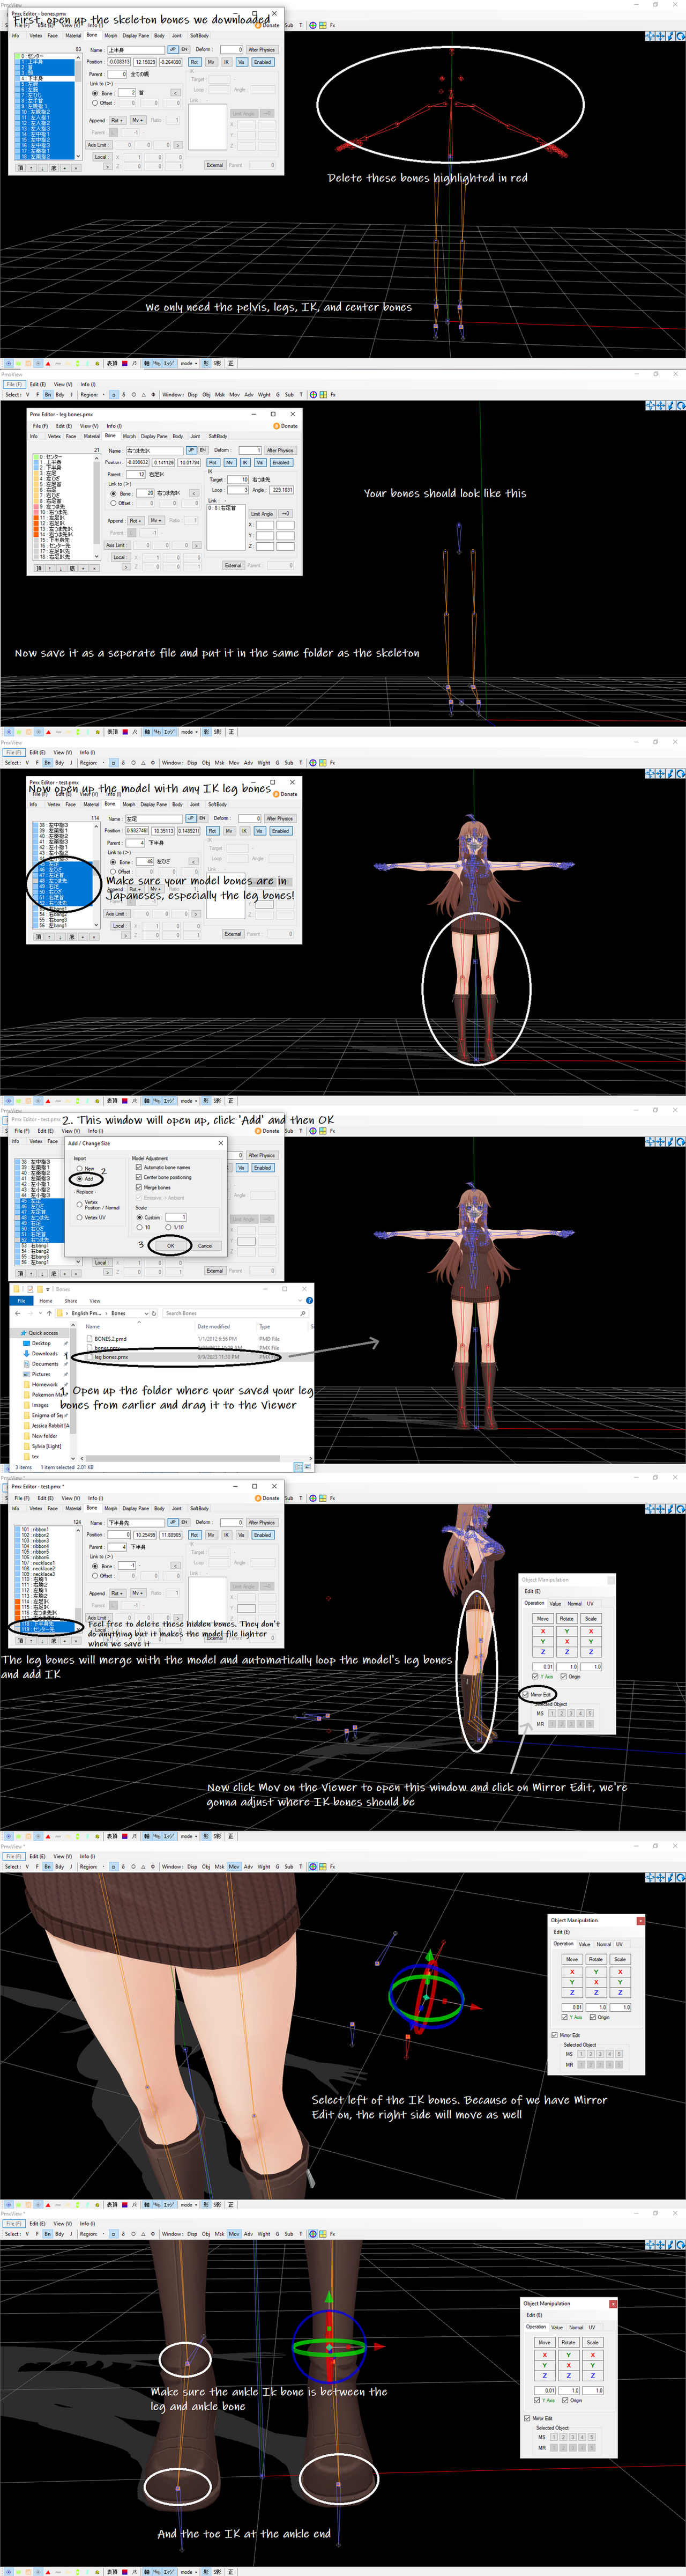Click the refresh icon beside the address bar
The width and height of the screenshot is (686, 2576).
coord(155,1313)
